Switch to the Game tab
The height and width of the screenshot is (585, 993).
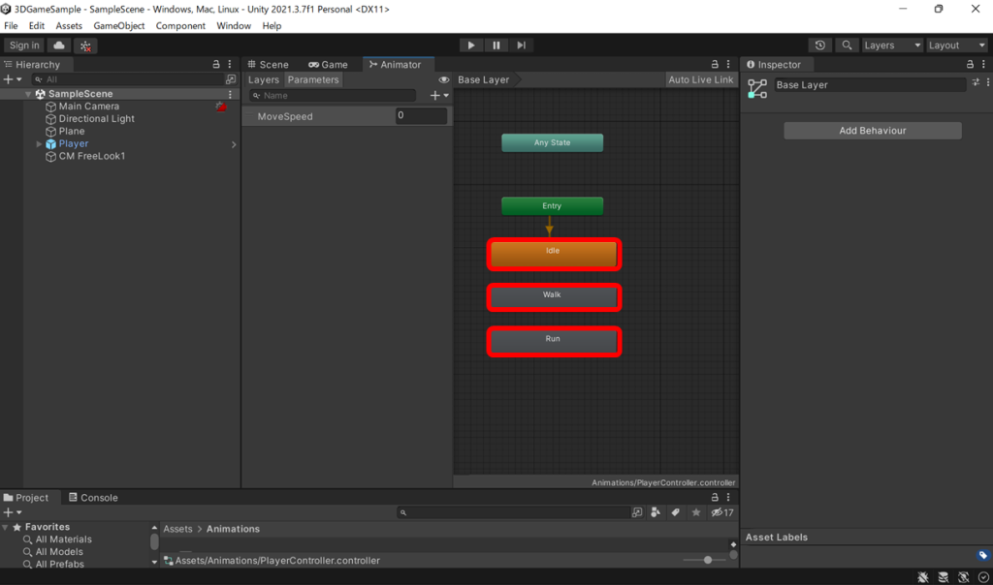click(x=329, y=64)
